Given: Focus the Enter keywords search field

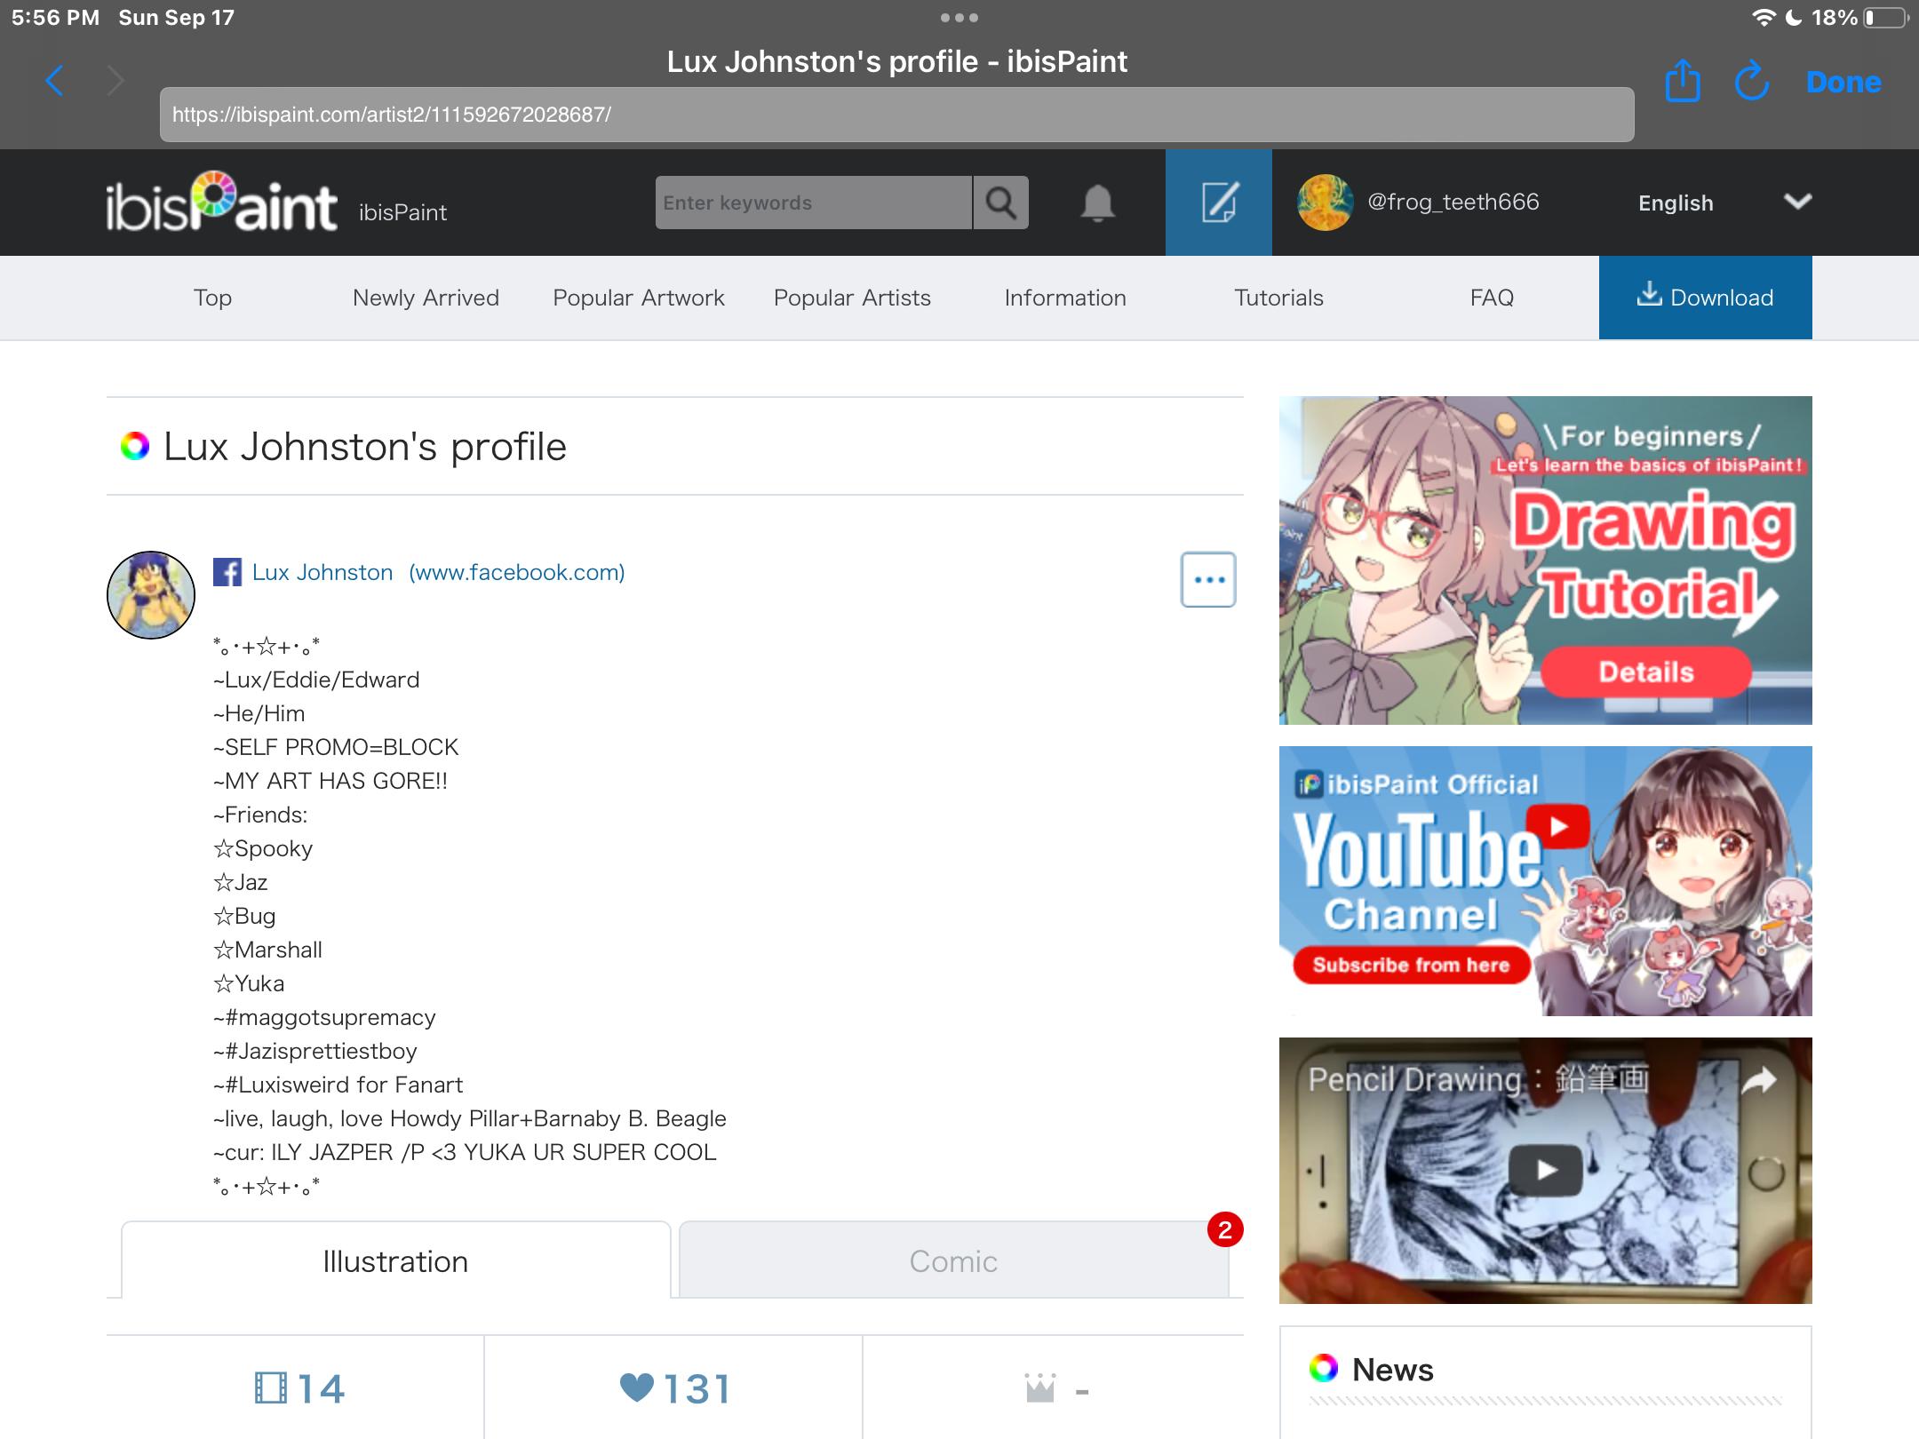Looking at the screenshot, I should point(813,203).
